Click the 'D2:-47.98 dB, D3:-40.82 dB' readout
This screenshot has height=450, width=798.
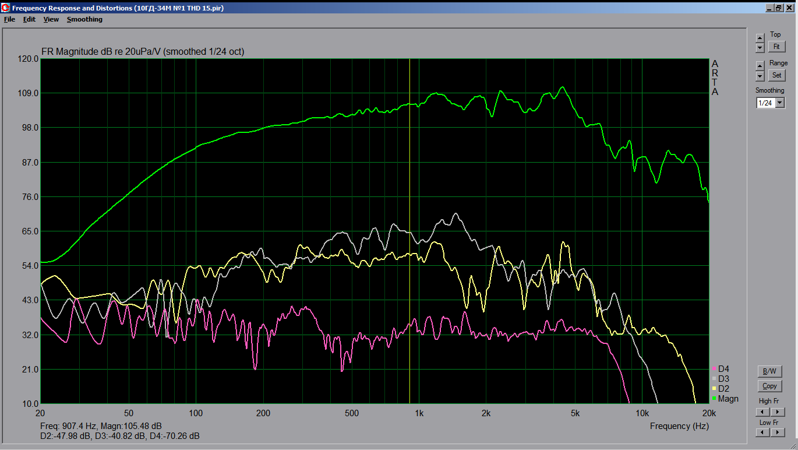[94, 436]
